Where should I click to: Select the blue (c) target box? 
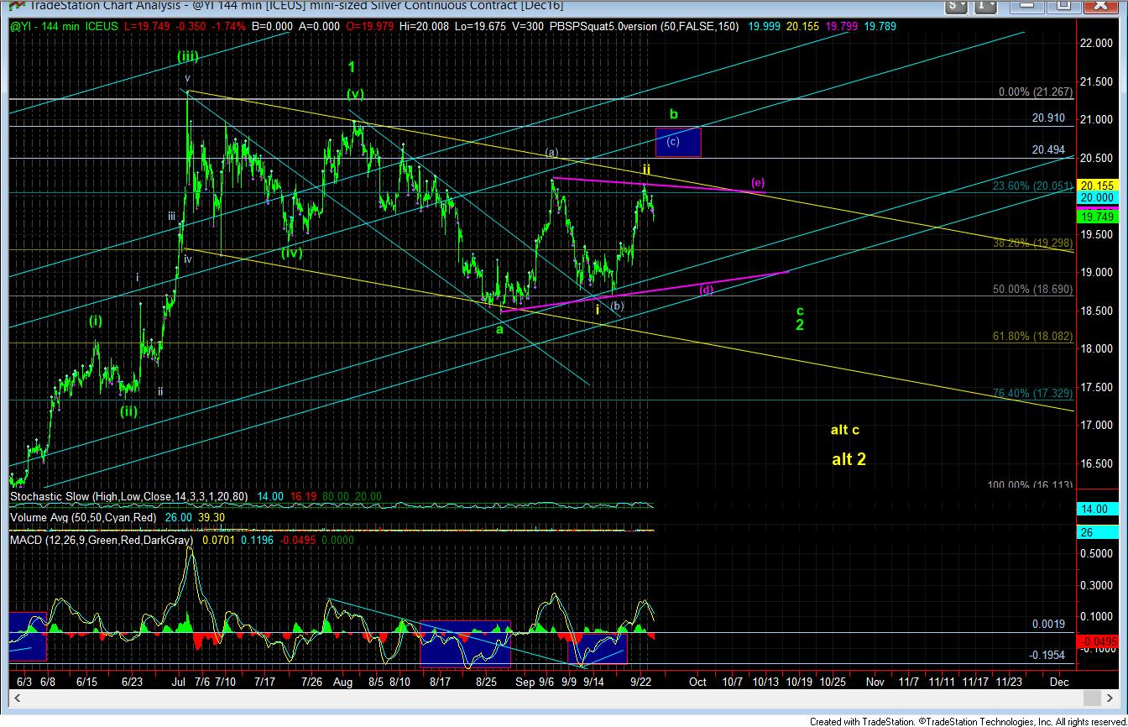pos(676,142)
